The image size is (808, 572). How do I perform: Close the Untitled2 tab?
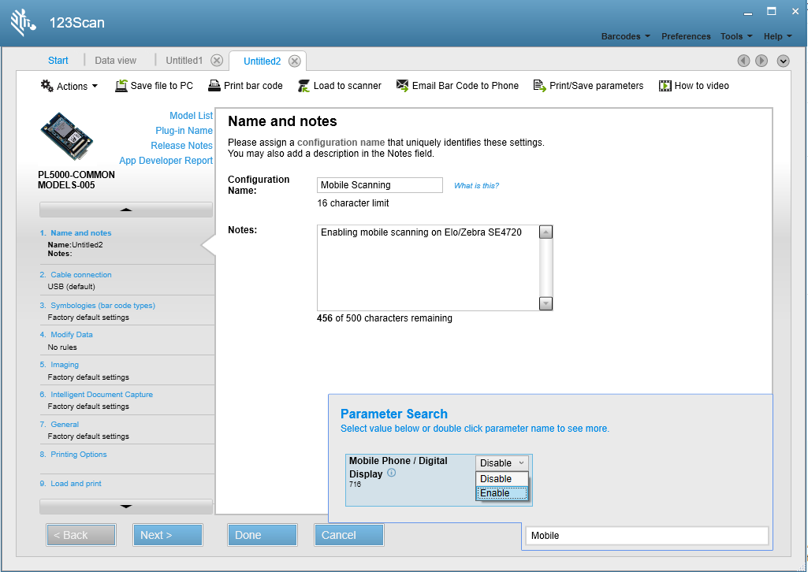[294, 61]
